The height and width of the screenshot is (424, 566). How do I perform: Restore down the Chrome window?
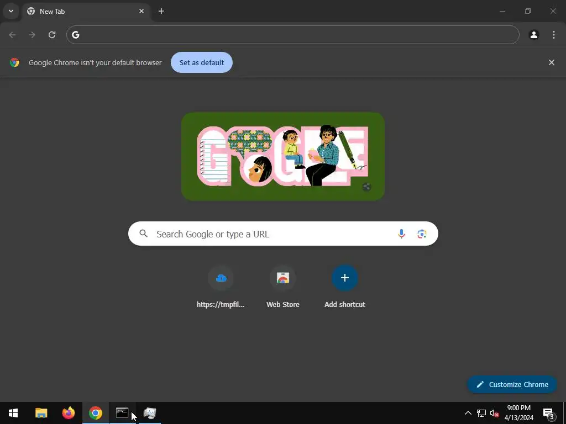point(528,11)
